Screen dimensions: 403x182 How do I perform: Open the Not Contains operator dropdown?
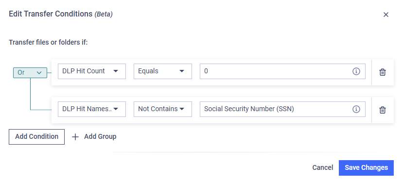(163, 109)
